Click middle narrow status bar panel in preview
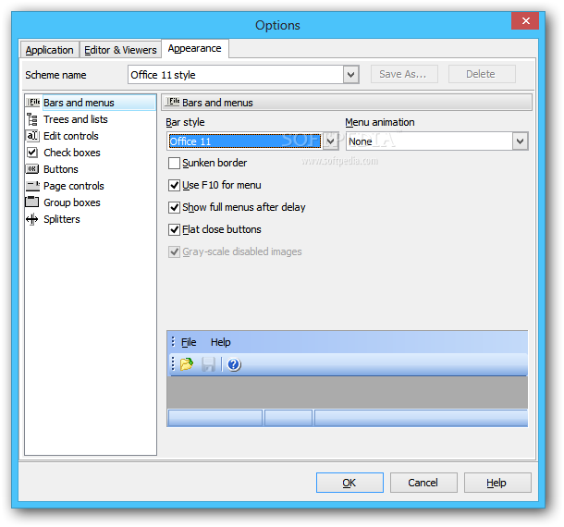The image size is (564, 527). pyautogui.click(x=288, y=418)
